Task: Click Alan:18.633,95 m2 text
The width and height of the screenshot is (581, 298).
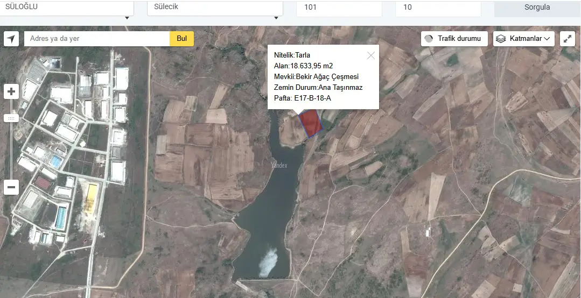Action: (304, 66)
